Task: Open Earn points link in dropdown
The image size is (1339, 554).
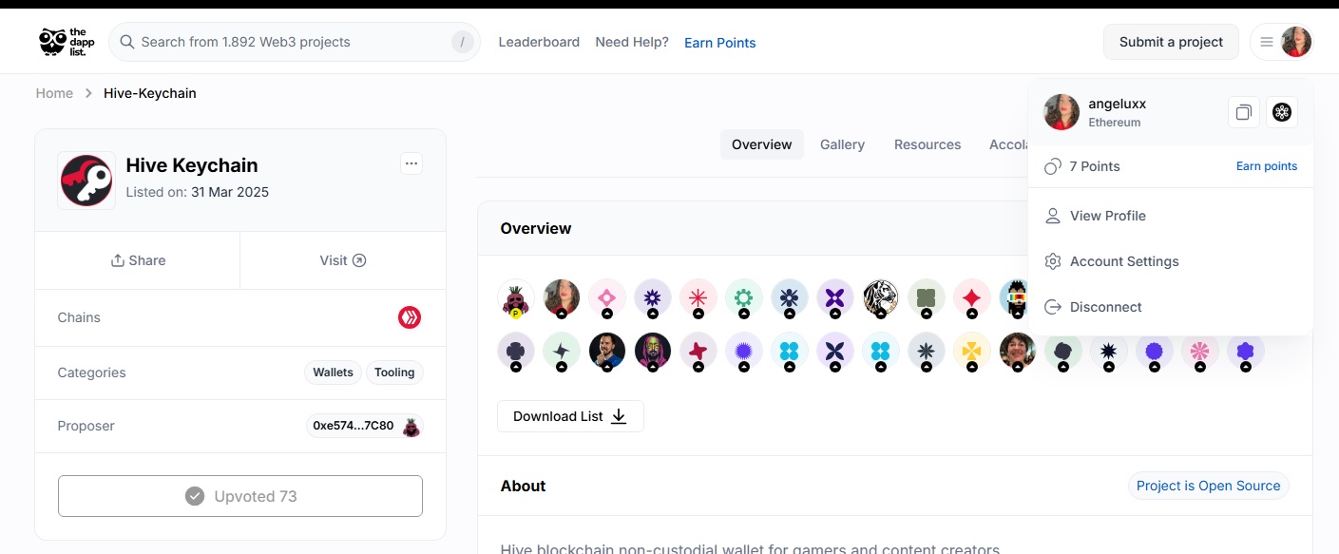Action: [1267, 166]
